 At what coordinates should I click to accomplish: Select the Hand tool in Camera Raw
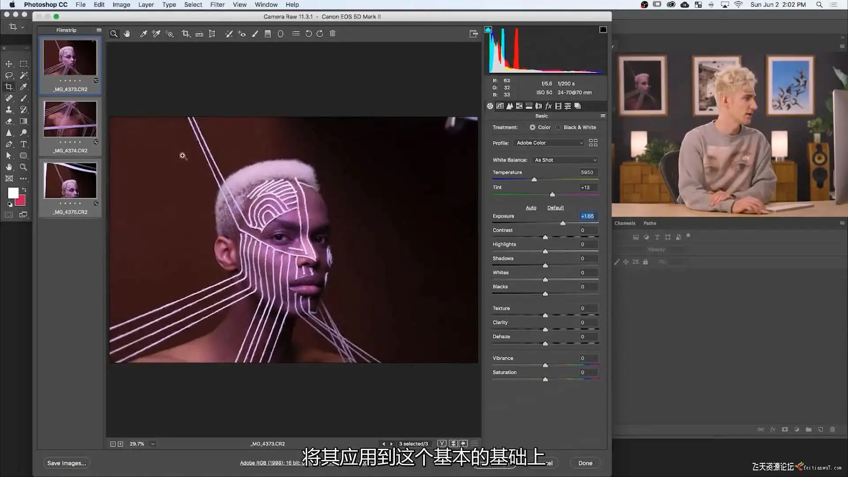(x=127, y=34)
